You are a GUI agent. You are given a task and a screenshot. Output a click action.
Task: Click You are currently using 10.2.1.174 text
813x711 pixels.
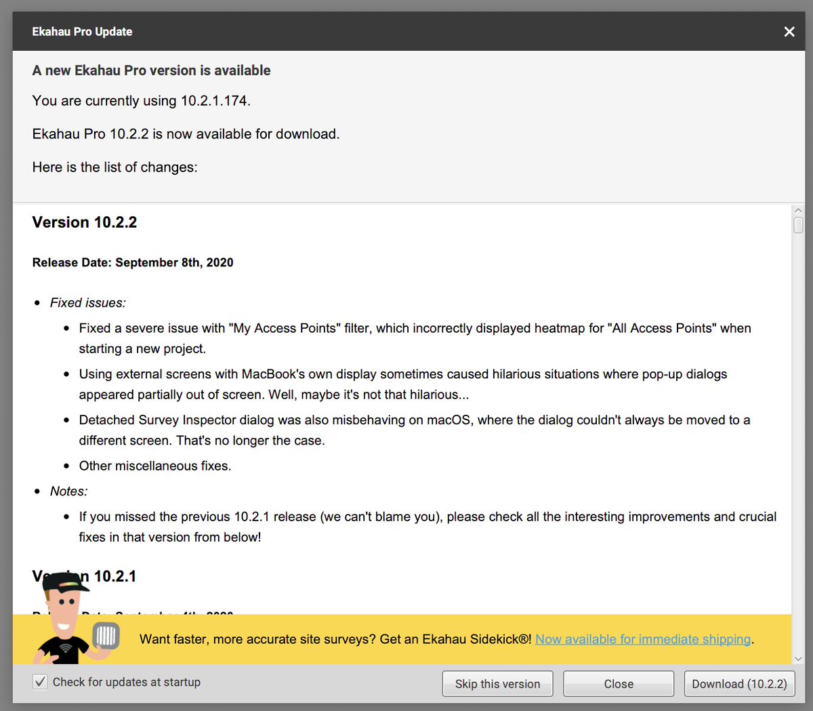pyautogui.click(x=142, y=101)
